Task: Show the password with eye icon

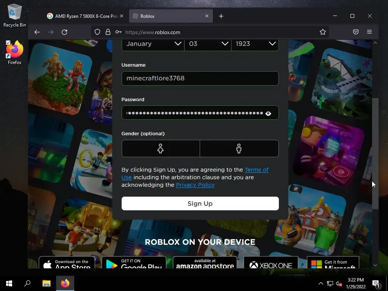Action: pyautogui.click(x=268, y=113)
